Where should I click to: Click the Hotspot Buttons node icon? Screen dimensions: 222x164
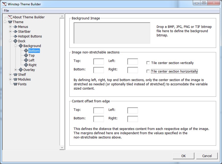15,36
